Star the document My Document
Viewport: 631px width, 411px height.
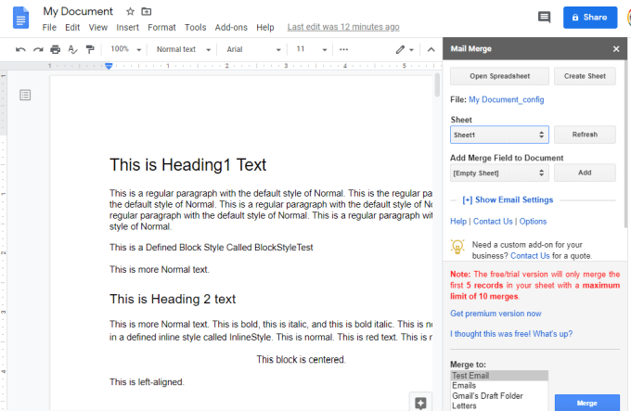point(130,11)
